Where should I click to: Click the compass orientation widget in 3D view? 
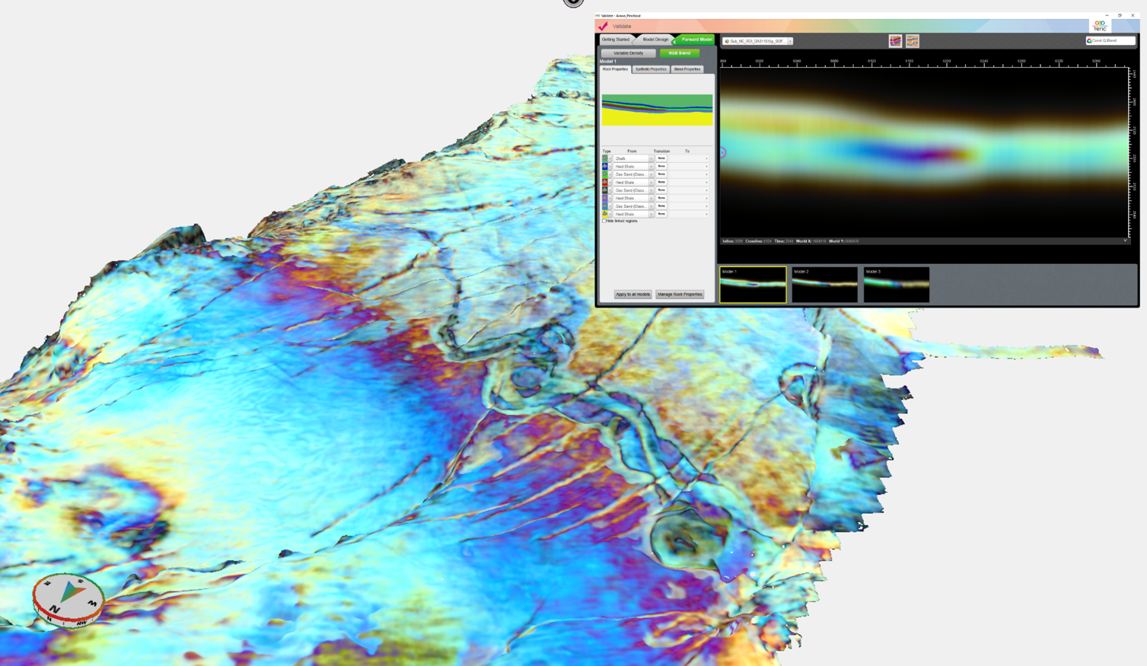point(69,600)
